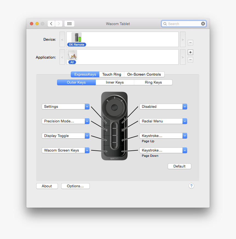Open the Radial Menu dropdown
236x239 pixels.
point(163,121)
